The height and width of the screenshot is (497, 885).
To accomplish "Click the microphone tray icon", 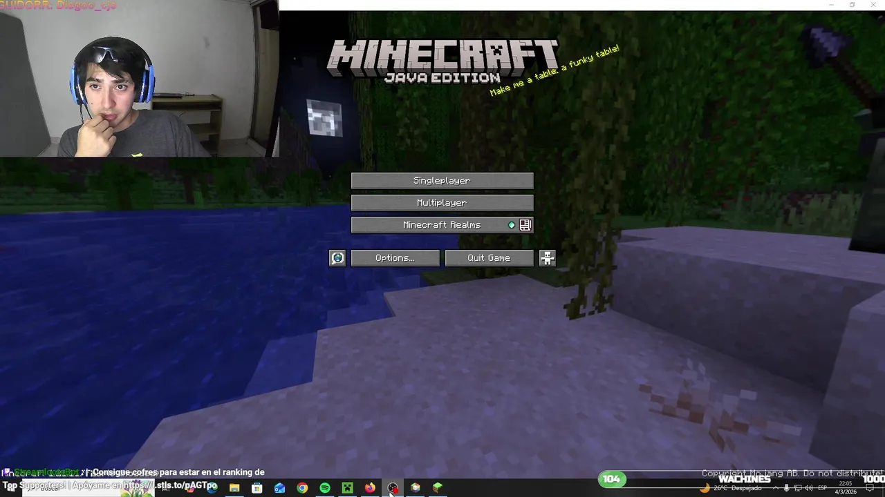I will [x=786, y=488].
